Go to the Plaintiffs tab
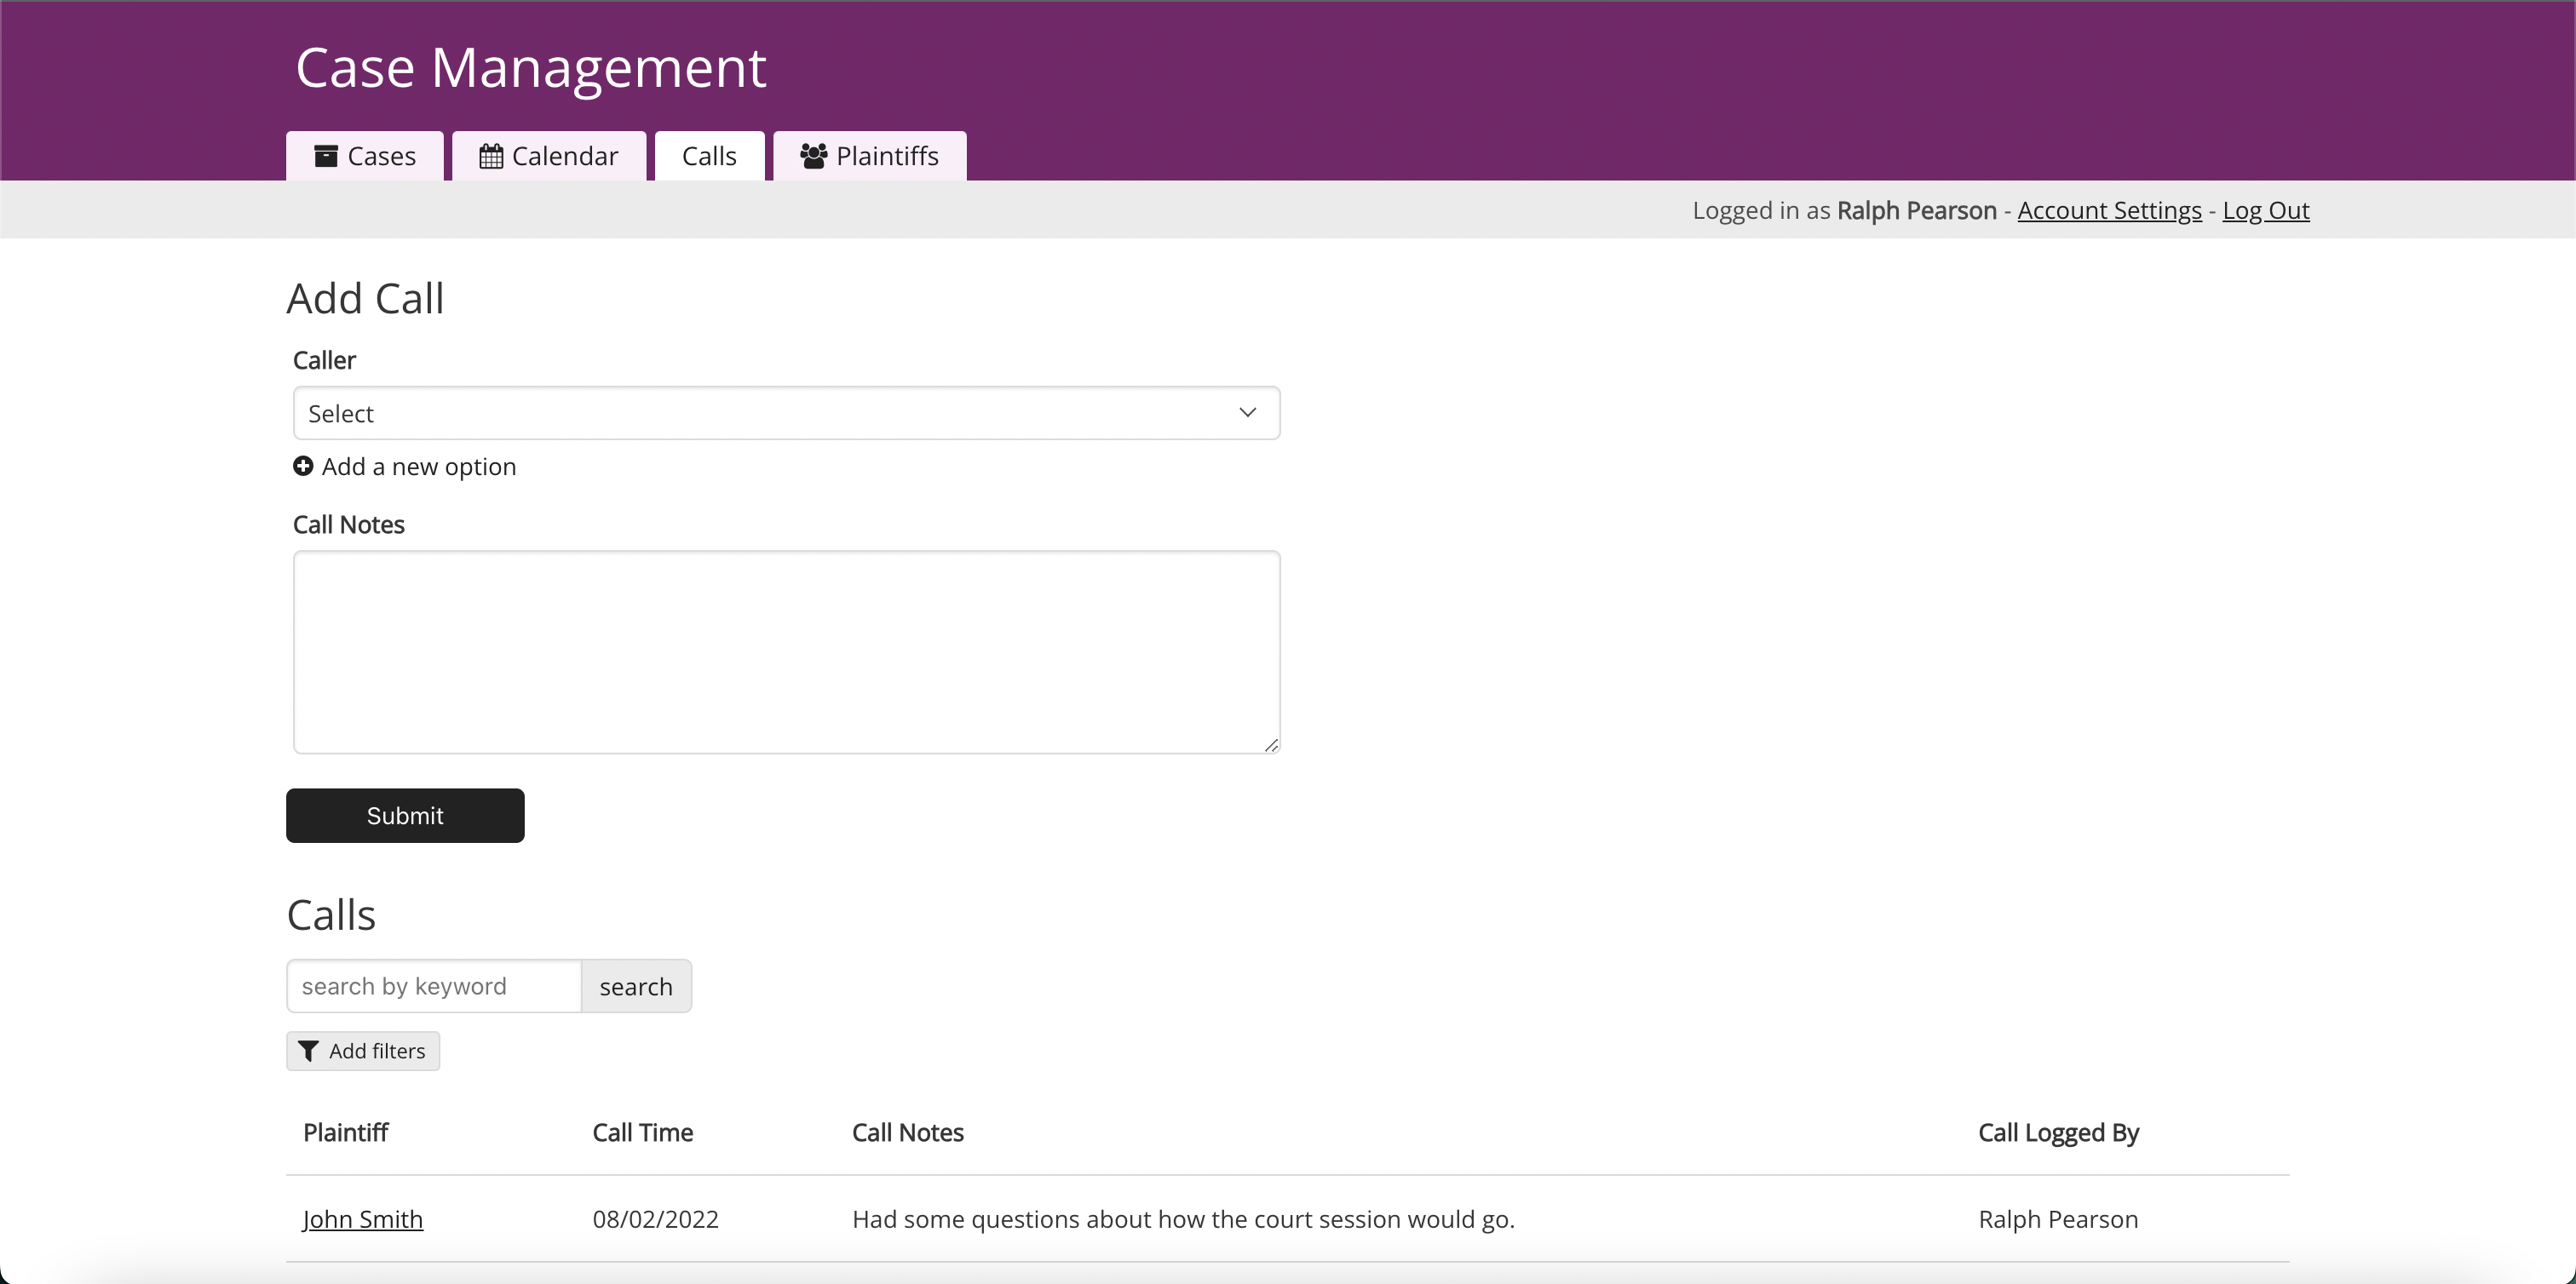Screen dimensions: 2576x1284 coord(869,156)
